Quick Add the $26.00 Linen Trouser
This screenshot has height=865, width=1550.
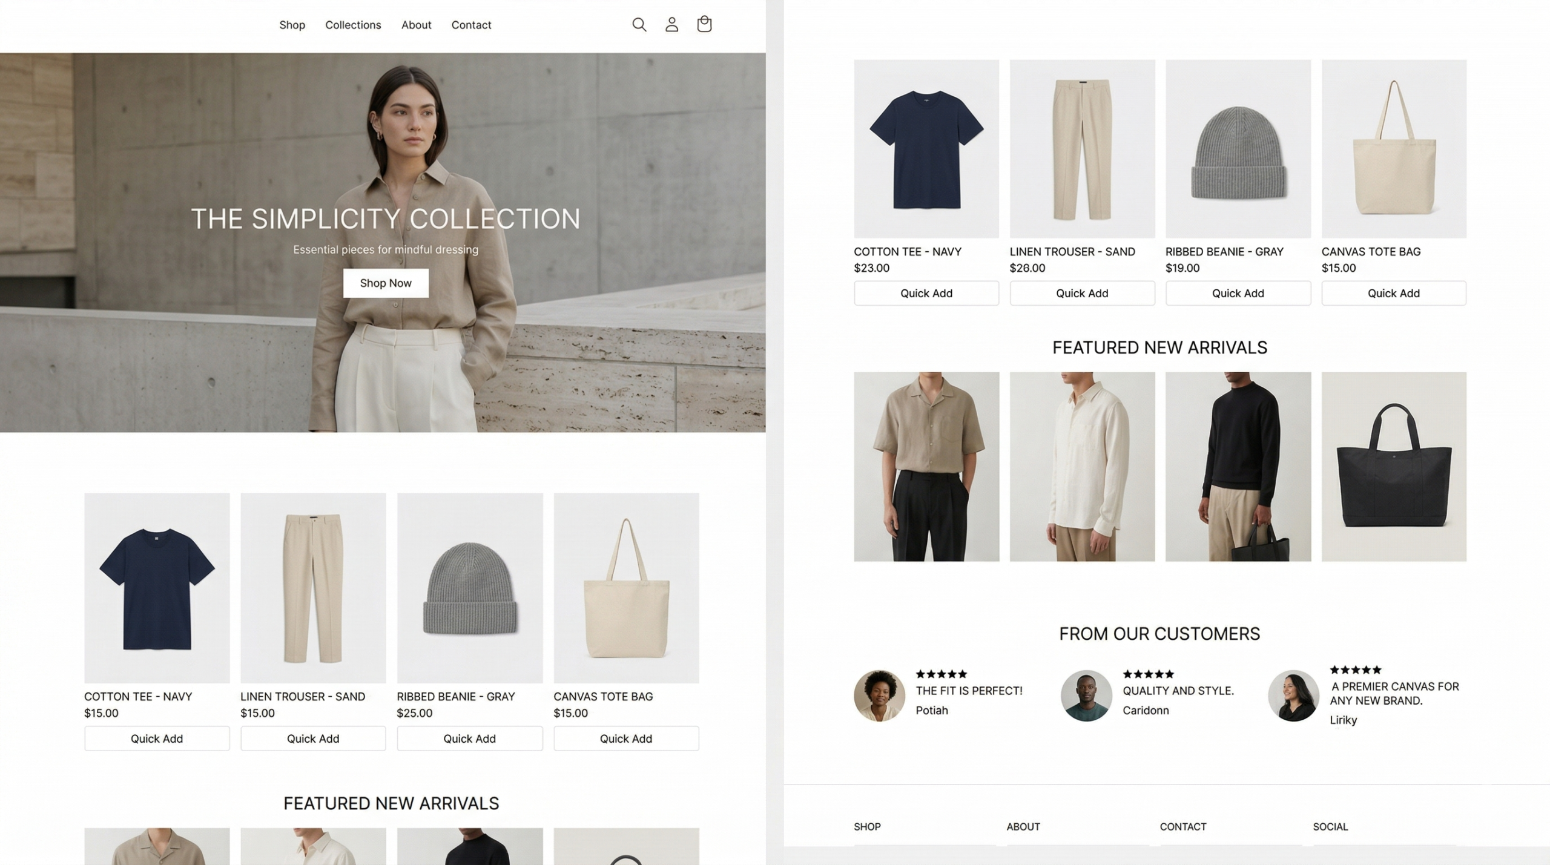(1082, 293)
